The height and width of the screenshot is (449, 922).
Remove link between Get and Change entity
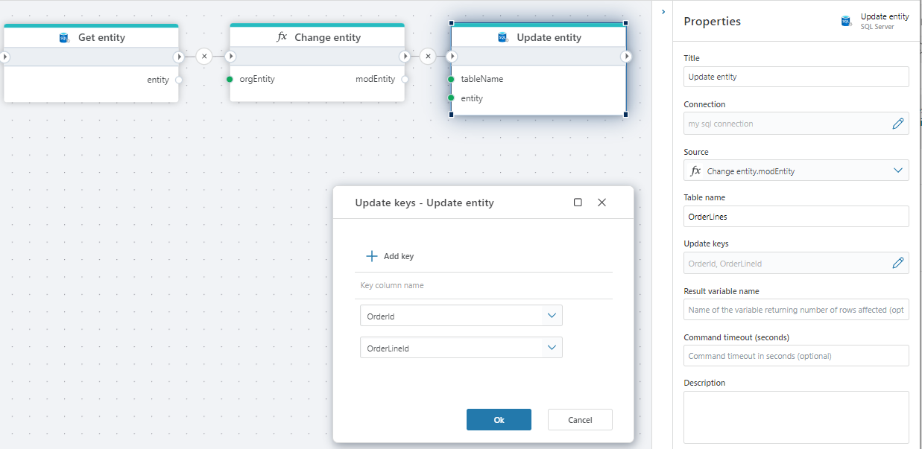204,57
